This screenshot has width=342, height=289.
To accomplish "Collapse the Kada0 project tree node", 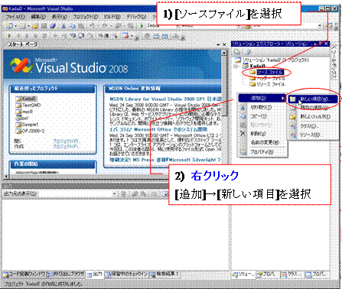I will (x=236, y=67).
